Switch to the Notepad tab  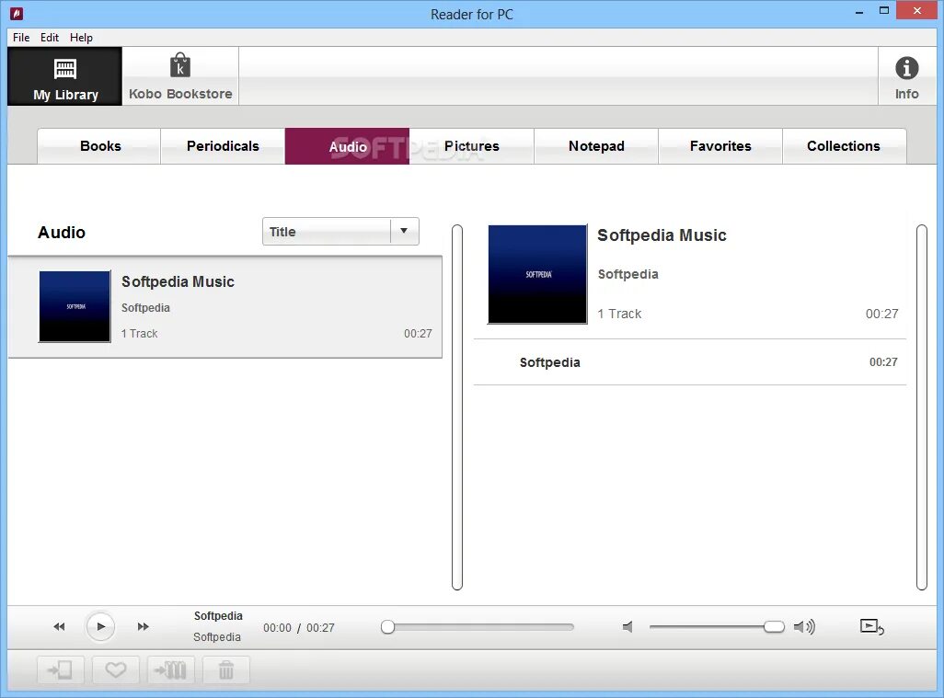point(596,146)
